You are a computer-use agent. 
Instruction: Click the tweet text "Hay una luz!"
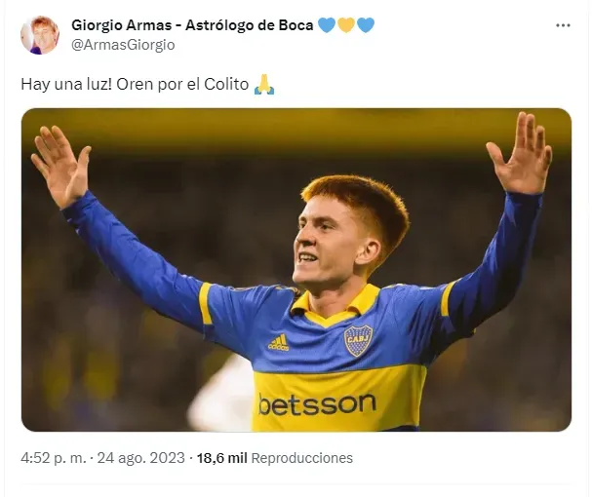[x=64, y=85]
